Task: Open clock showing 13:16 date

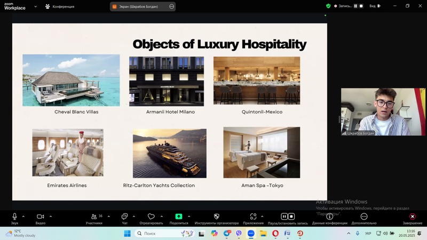Action: pos(407,234)
